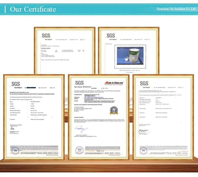
Task: Click the 'Elementary Analysis' heading
Action: point(46,48)
